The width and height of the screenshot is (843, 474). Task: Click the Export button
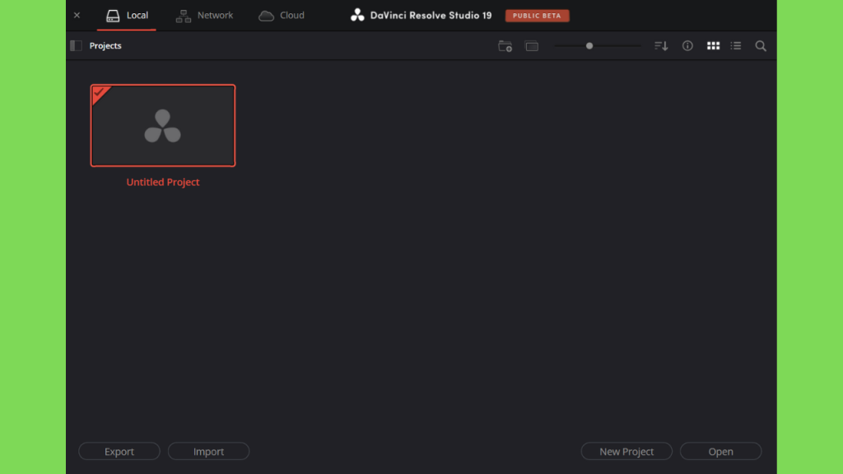coord(119,452)
